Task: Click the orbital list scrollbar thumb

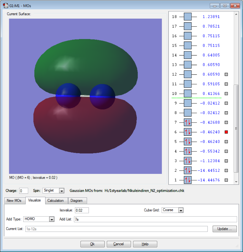Action: tap(236, 128)
